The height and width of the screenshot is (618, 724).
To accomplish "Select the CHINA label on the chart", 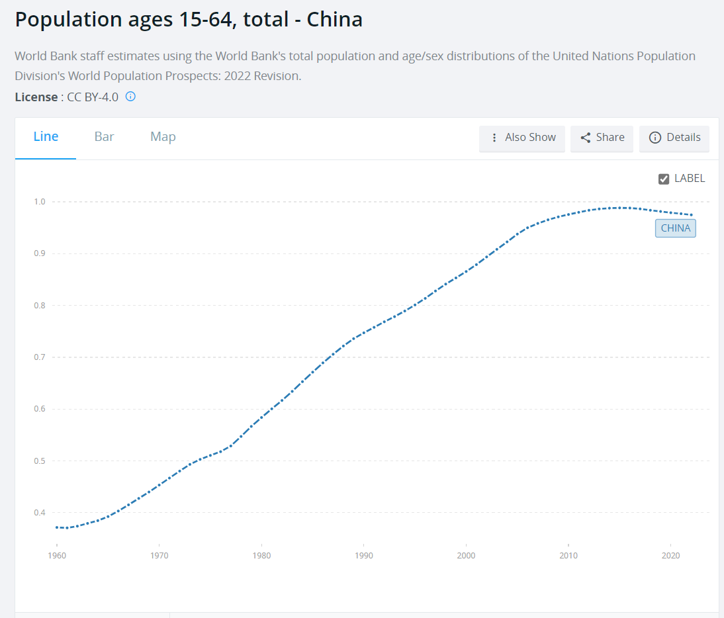I will [675, 228].
